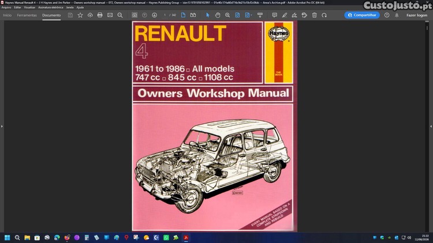Click the Fazer logon link
This screenshot has height=243, width=433.
[417, 15]
